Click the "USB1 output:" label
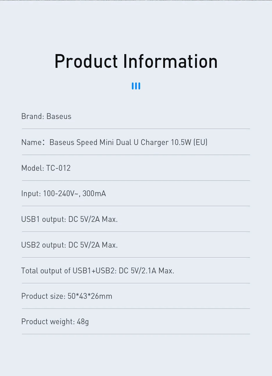272x376 pixels. click(44, 219)
